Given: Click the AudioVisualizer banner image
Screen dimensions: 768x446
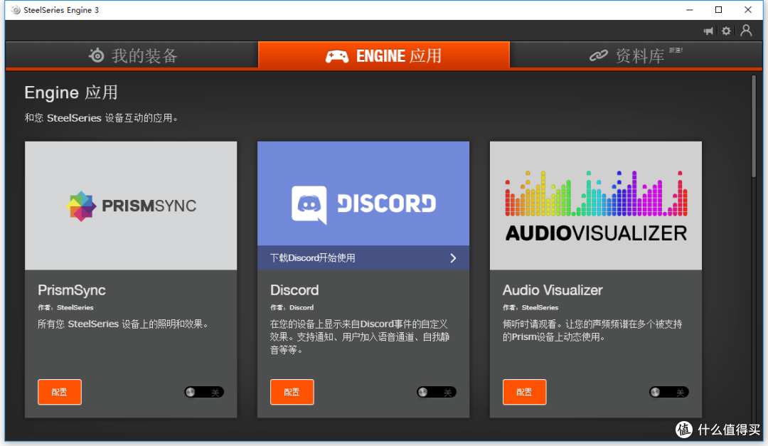Looking at the screenshot, I should tap(596, 206).
